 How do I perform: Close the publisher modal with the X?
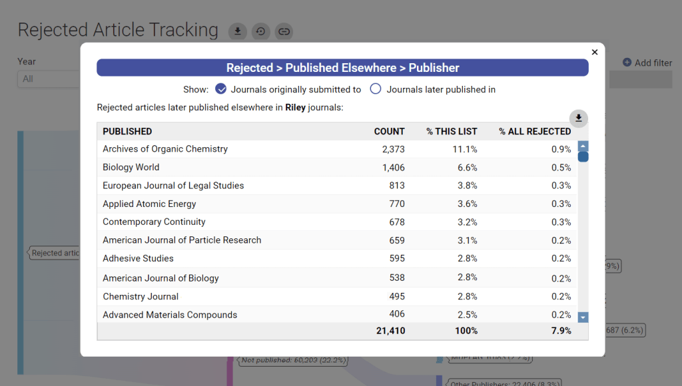(595, 52)
